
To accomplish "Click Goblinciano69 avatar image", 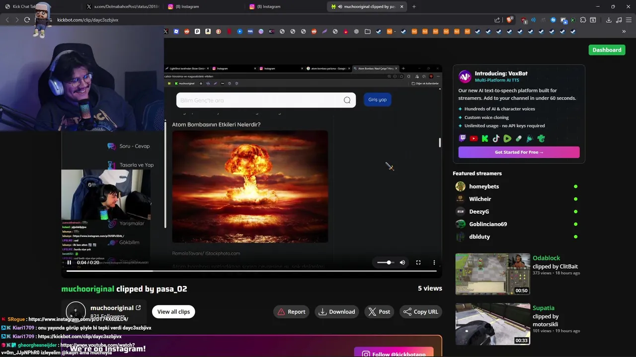I will tap(461, 224).
